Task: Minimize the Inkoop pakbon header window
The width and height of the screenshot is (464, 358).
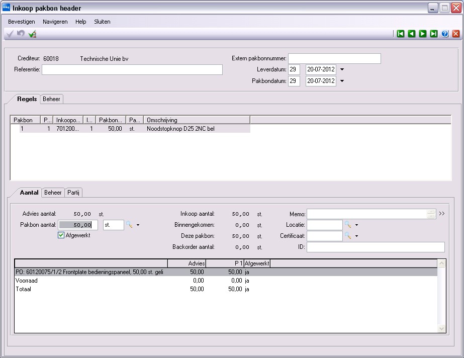Action: tap(433, 8)
